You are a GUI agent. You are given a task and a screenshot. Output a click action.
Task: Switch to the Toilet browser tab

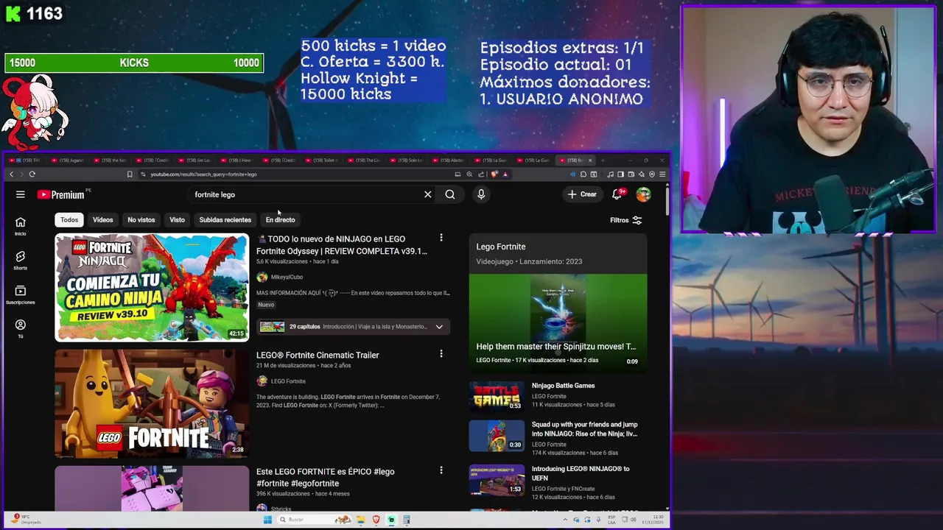coord(322,160)
